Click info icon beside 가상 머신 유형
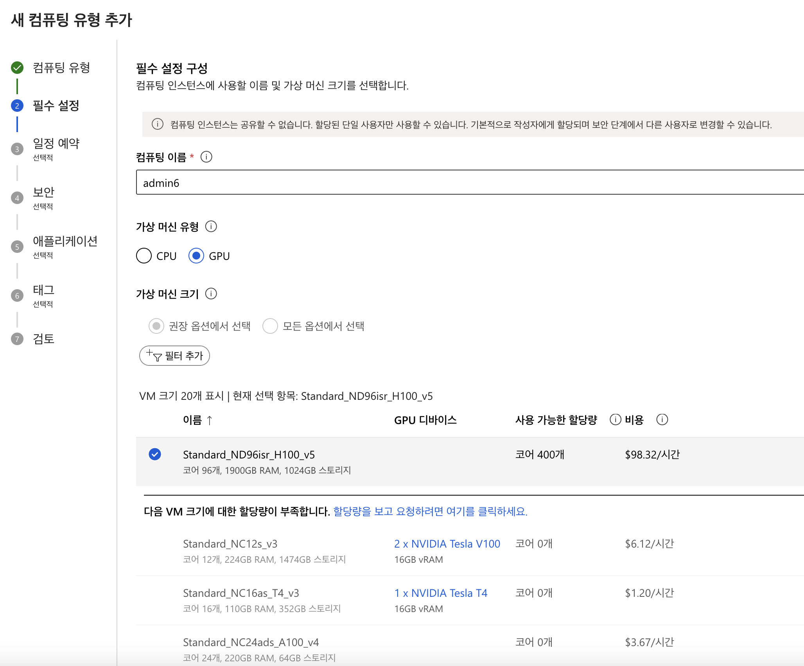 tap(211, 227)
